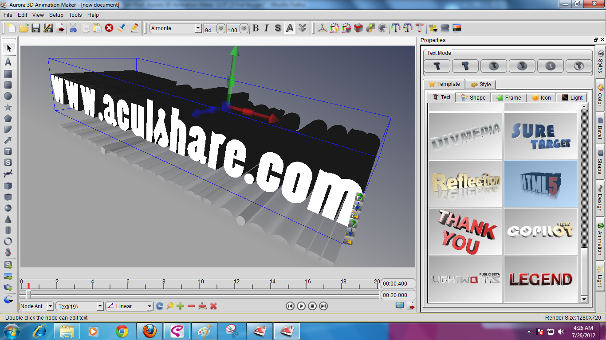Switch to the Style tab in Properties
This screenshot has height=340, width=606.
(x=480, y=84)
